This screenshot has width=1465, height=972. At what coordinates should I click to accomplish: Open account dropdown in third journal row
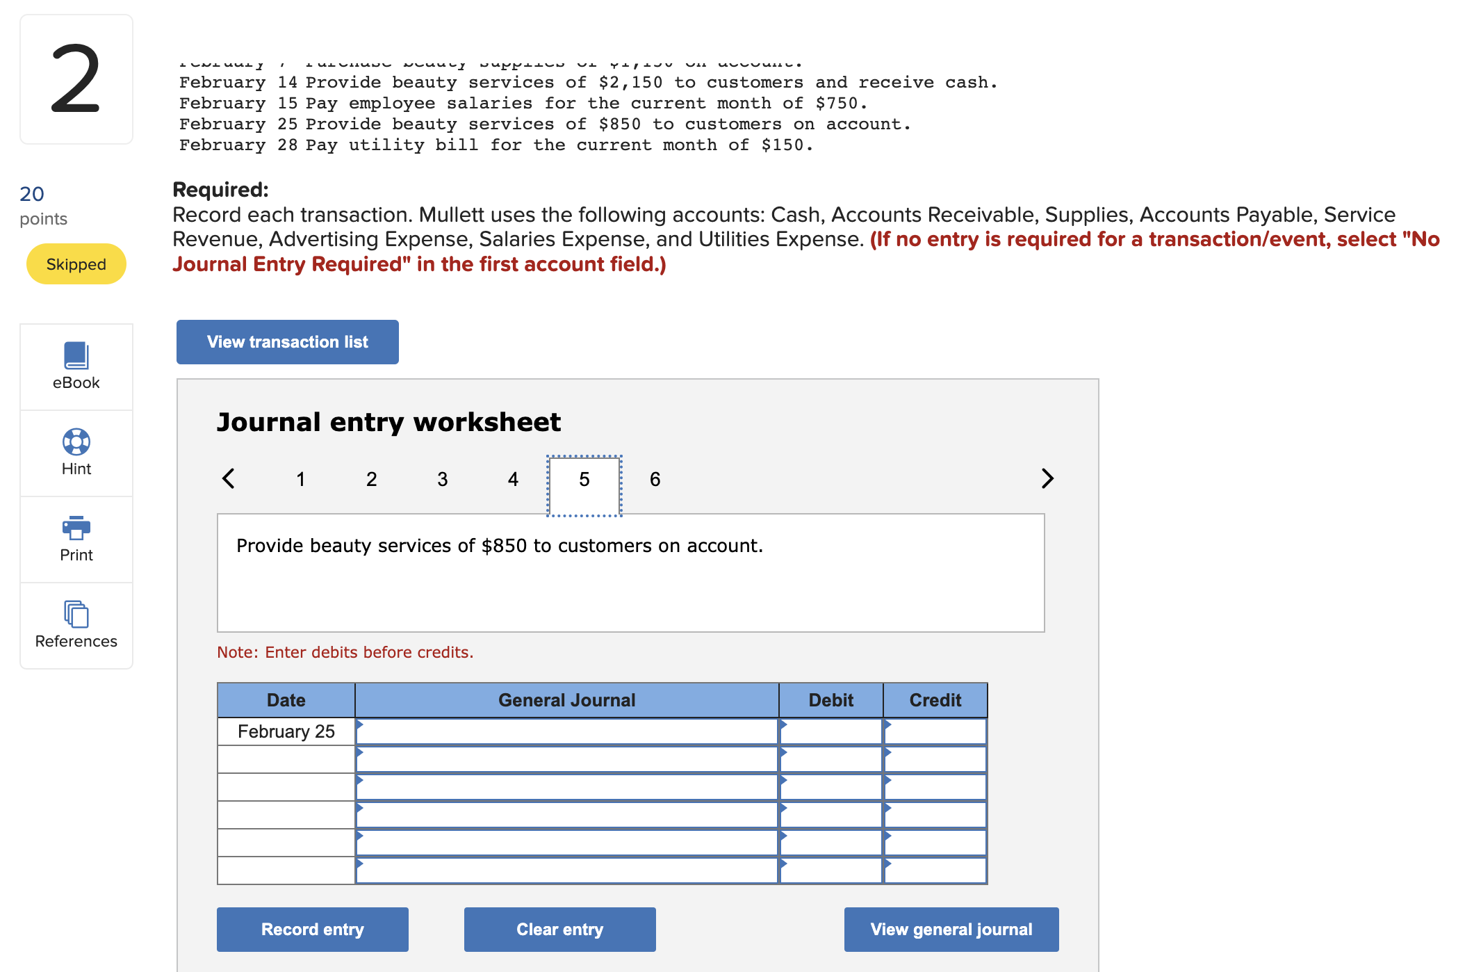(x=566, y=787)
